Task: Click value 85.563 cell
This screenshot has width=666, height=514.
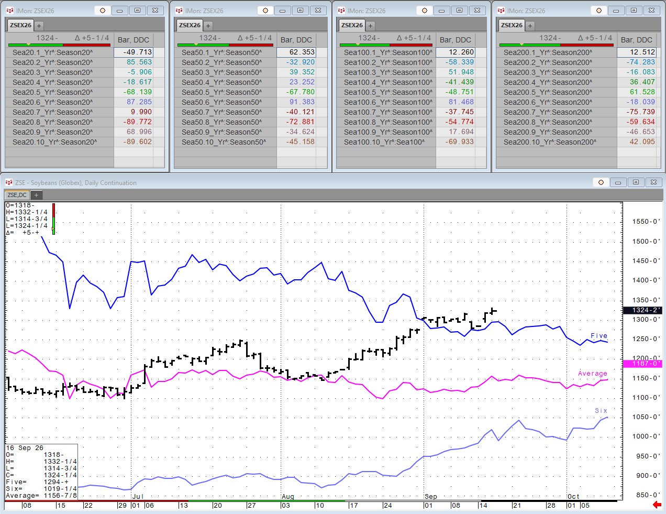Action: coord(134,62)
